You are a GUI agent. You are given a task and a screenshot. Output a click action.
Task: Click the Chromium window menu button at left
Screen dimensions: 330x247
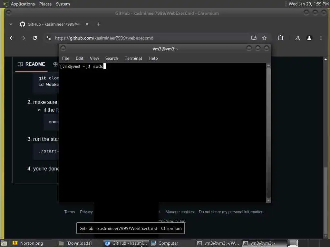(x=8, y=13)
